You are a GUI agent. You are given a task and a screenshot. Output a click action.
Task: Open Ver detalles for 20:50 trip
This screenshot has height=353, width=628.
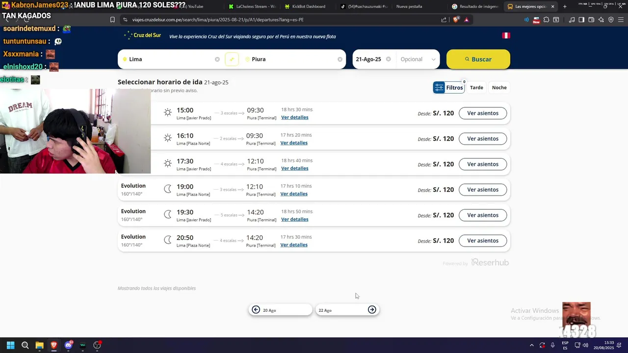[294, 245]
